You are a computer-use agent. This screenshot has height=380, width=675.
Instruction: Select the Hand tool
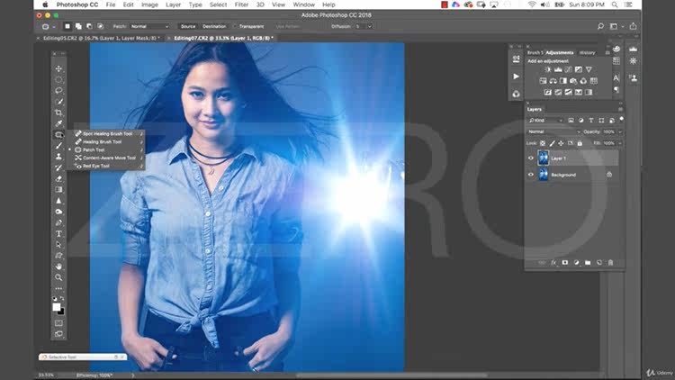point(58,267)
